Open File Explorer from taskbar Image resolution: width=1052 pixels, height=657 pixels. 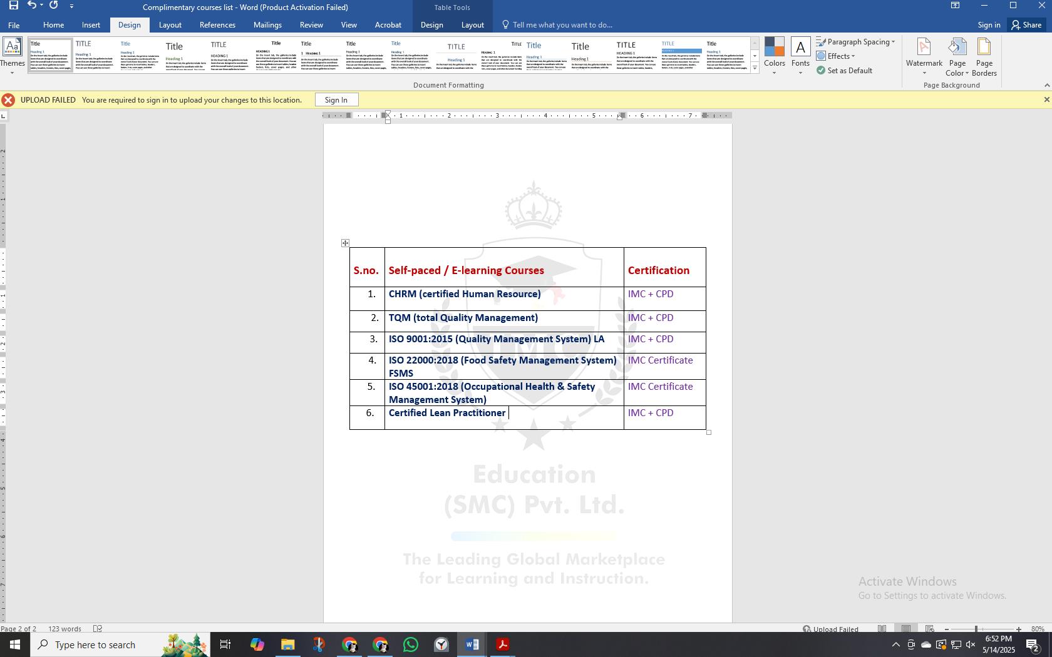click(287, 644)
